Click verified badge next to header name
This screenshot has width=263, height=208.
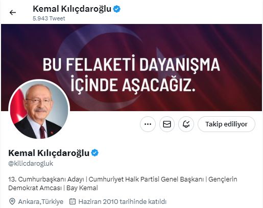click(x=117, y=9)
